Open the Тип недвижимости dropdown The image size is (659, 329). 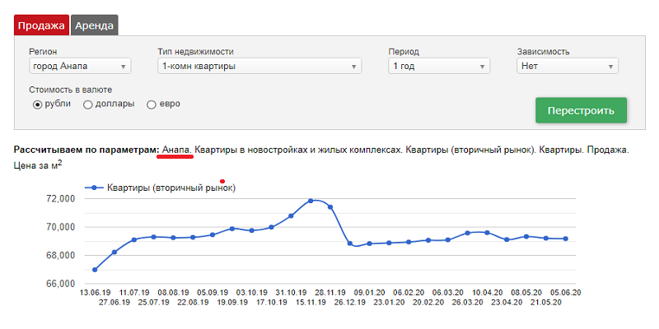(x=259, y=67)
